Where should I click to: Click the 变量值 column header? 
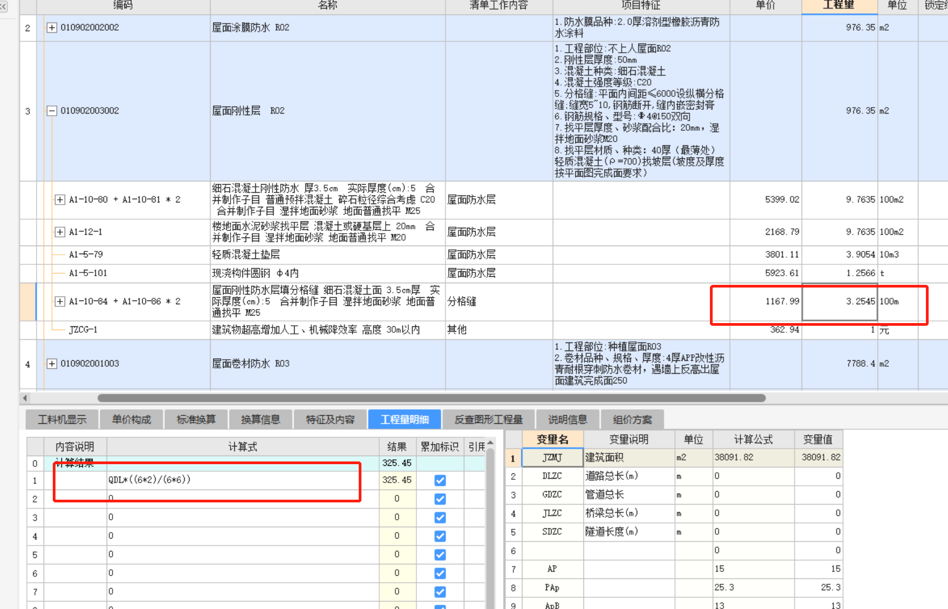click(818, 439)
